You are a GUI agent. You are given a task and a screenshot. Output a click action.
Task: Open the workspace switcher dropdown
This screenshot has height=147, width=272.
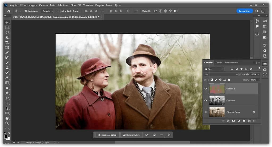(264, 11)
